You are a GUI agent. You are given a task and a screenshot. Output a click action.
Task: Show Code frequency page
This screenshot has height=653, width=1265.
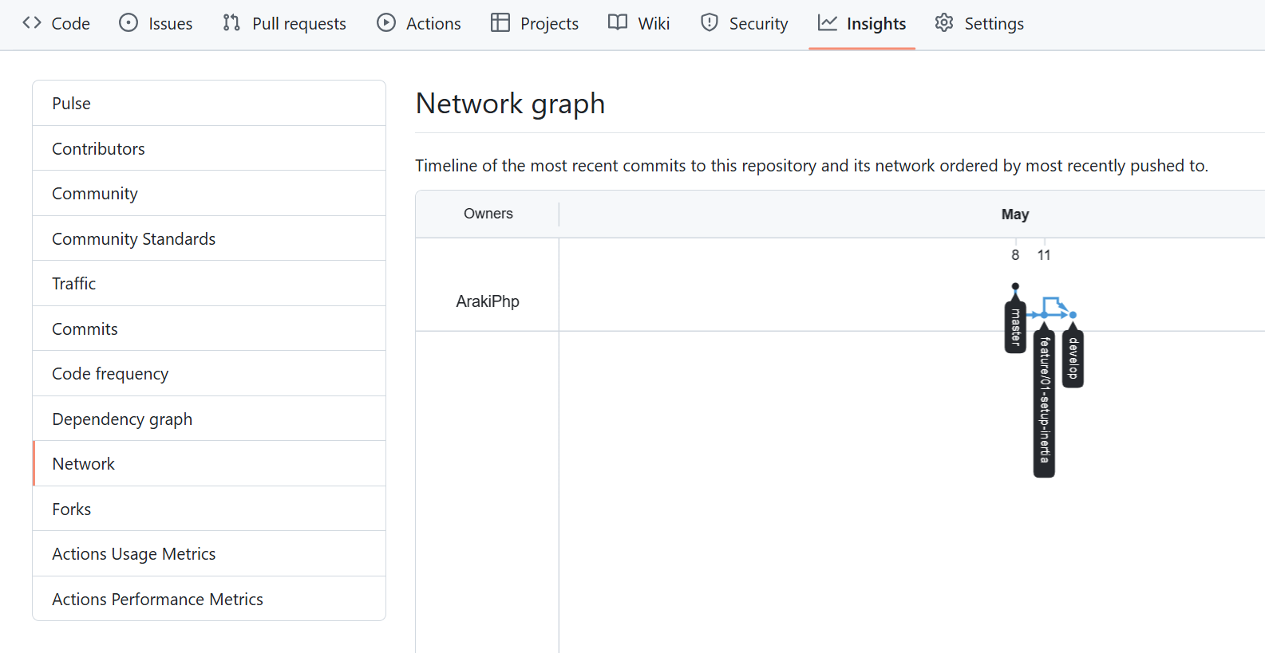209,374
